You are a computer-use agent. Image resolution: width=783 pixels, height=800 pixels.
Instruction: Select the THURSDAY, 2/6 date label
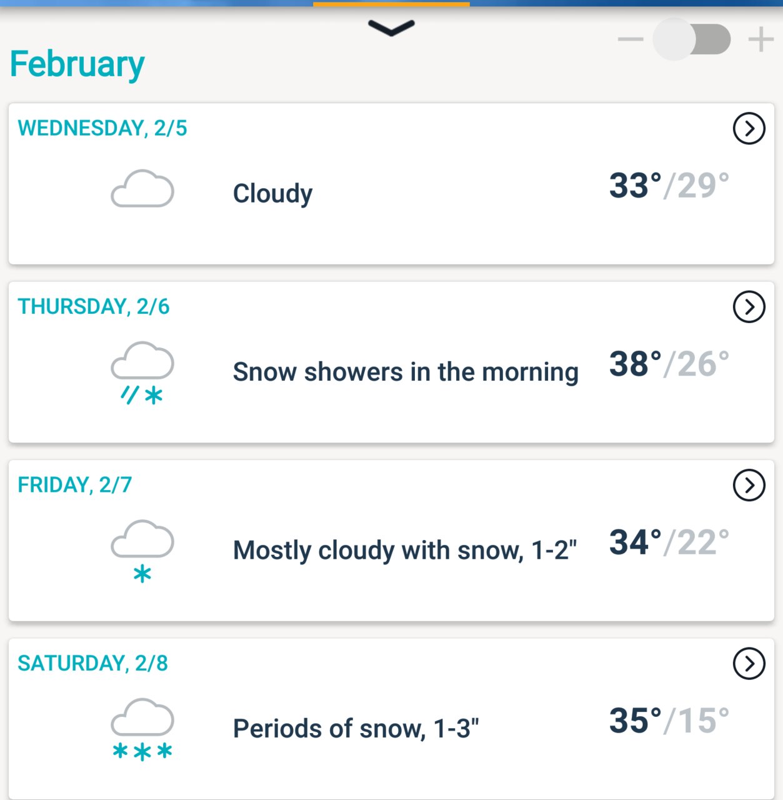(94, 306)
